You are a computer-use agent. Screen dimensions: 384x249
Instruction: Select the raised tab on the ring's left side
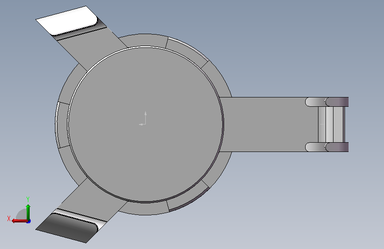pos(63,125)
